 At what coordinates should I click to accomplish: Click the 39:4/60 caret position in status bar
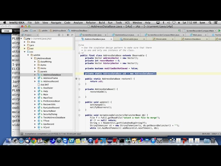click(206, 134)
